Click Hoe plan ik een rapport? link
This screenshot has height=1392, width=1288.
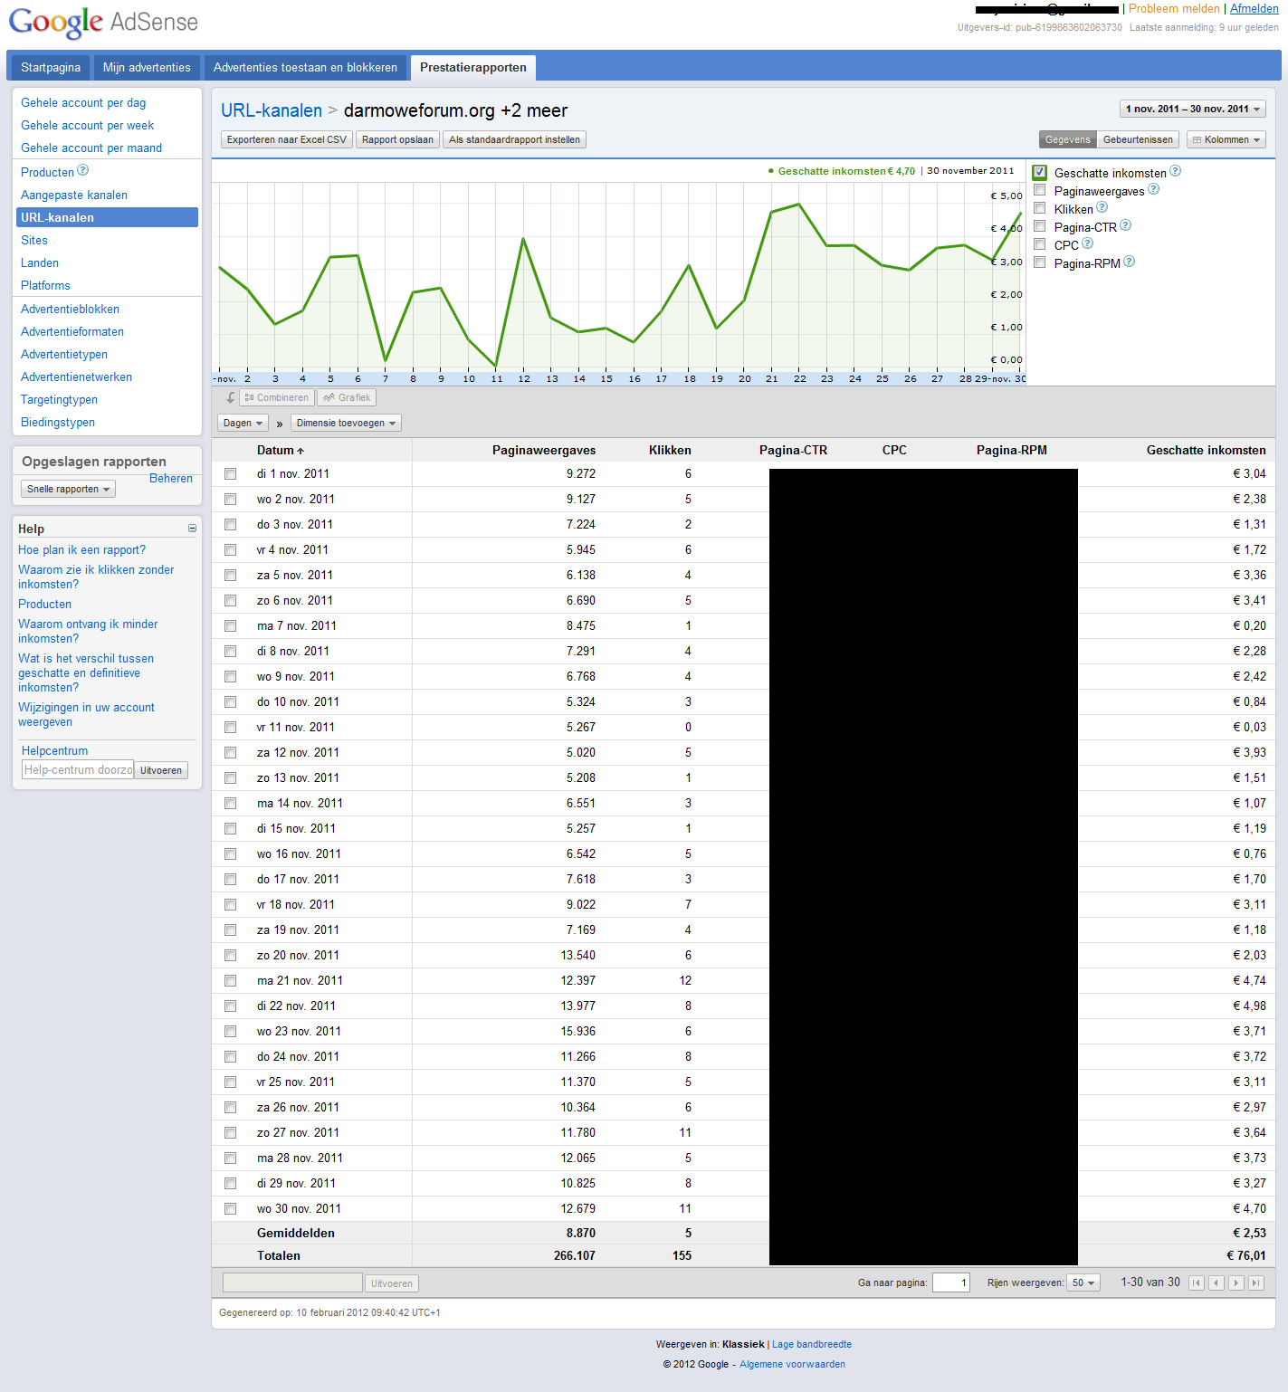point(81,549)
